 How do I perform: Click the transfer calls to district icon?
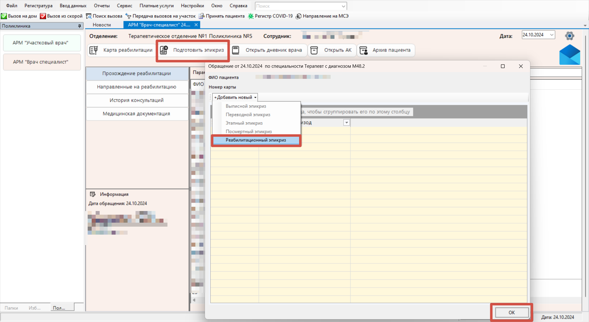tap(128, 16)
